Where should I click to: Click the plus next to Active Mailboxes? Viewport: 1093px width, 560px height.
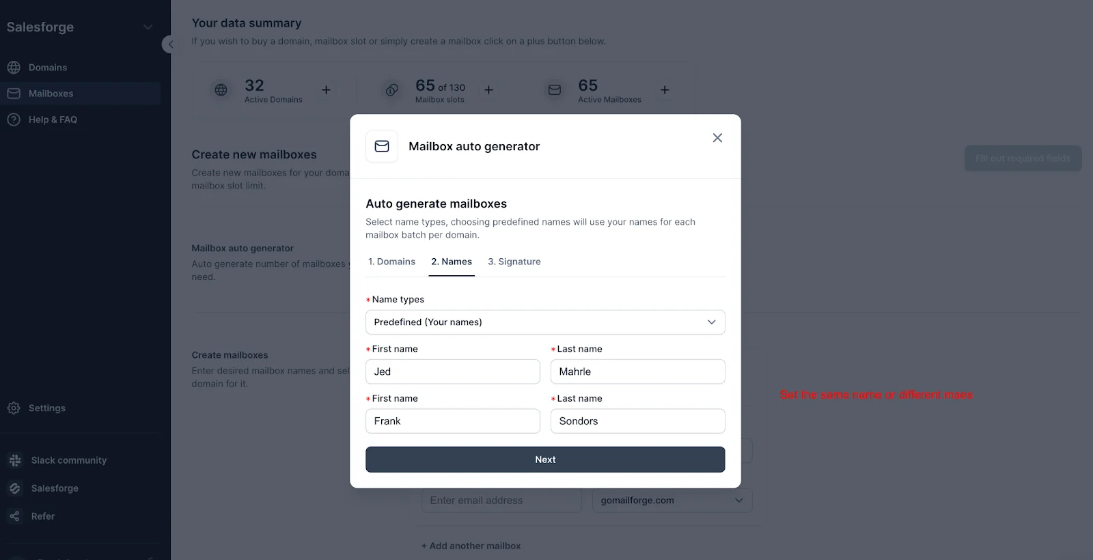point(664,89)
